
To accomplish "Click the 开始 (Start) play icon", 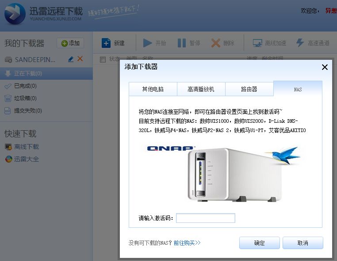I will (147, 43).
